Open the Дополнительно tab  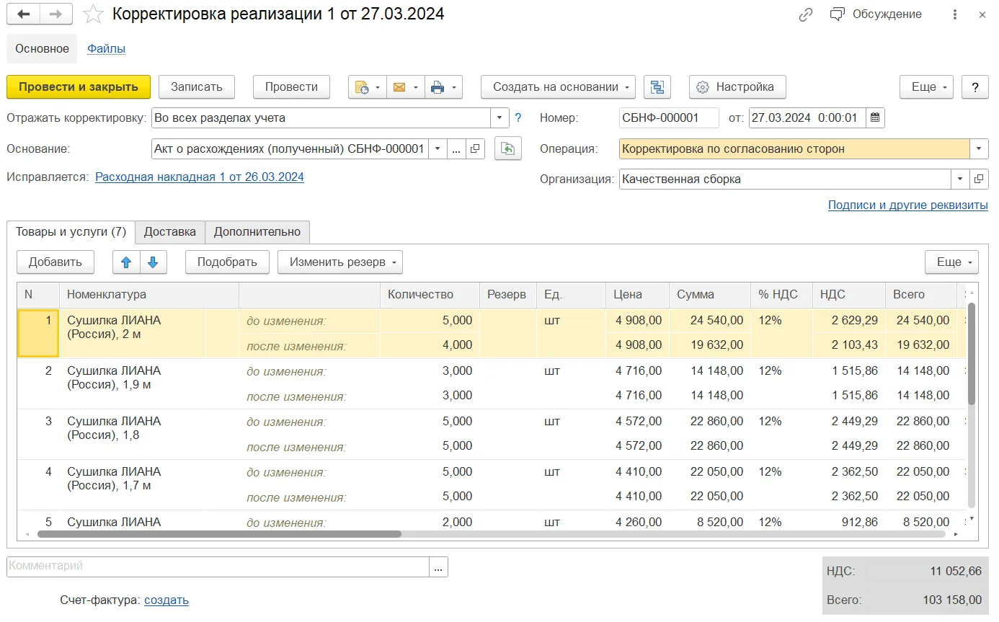pyautogui.click(x=257, y=232)
